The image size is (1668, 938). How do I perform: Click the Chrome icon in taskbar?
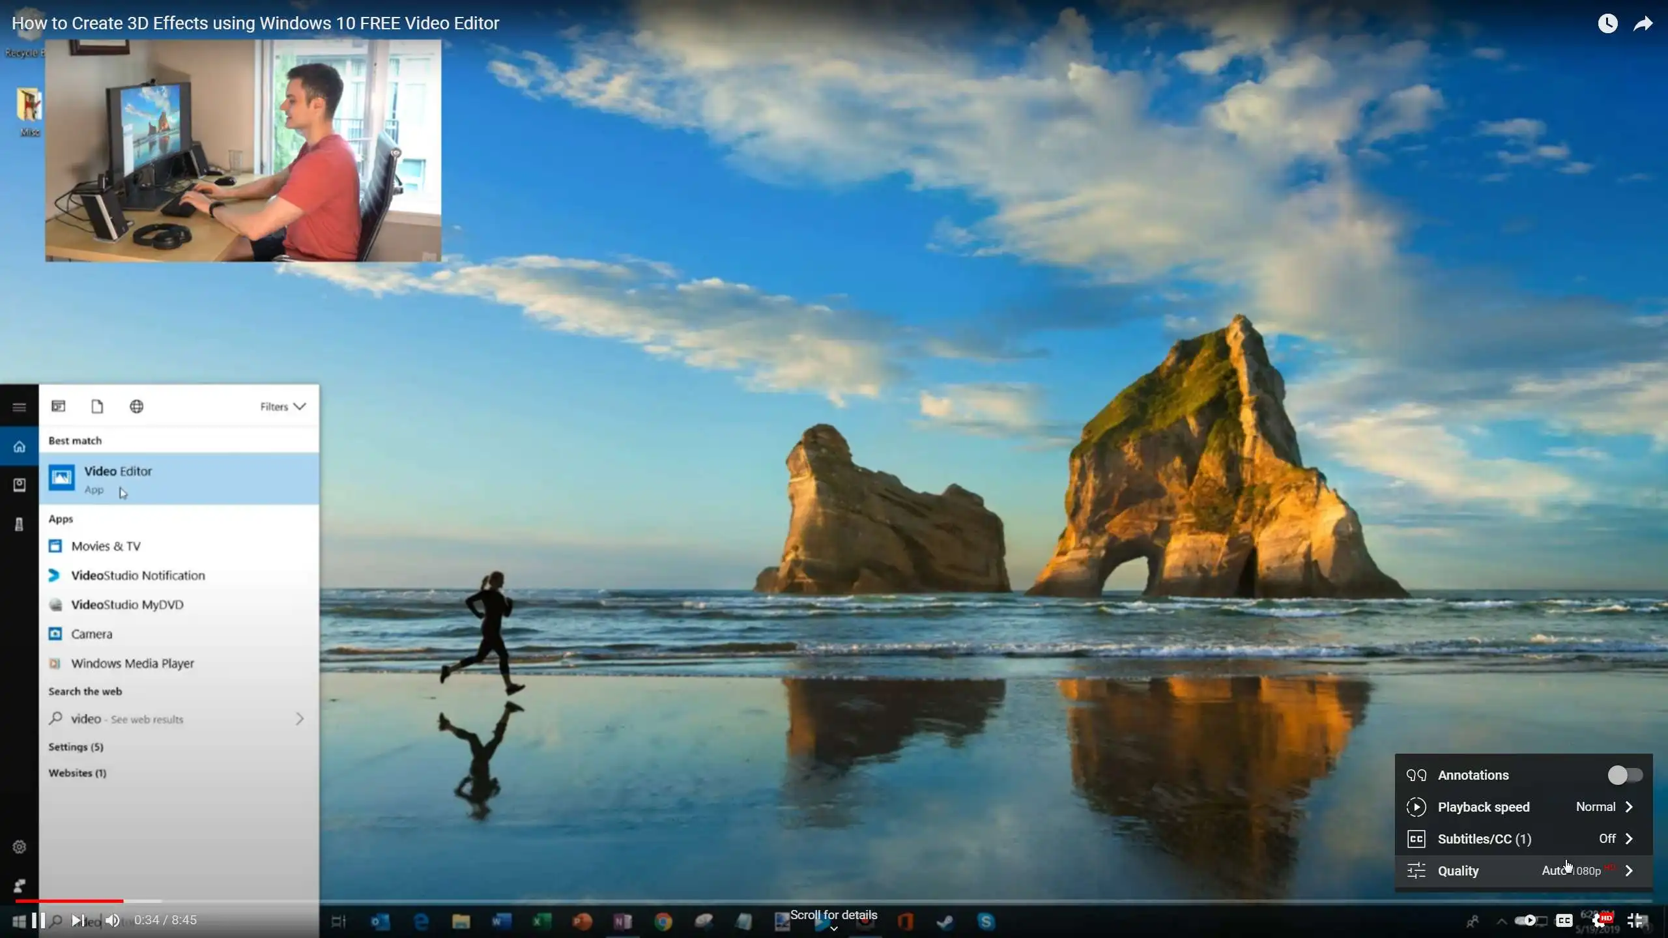tap(663, 921)
